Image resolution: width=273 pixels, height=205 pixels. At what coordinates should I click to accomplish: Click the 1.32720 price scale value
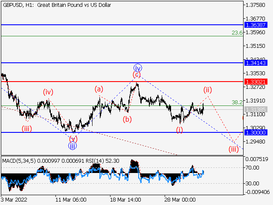click(x=255, y=87)
